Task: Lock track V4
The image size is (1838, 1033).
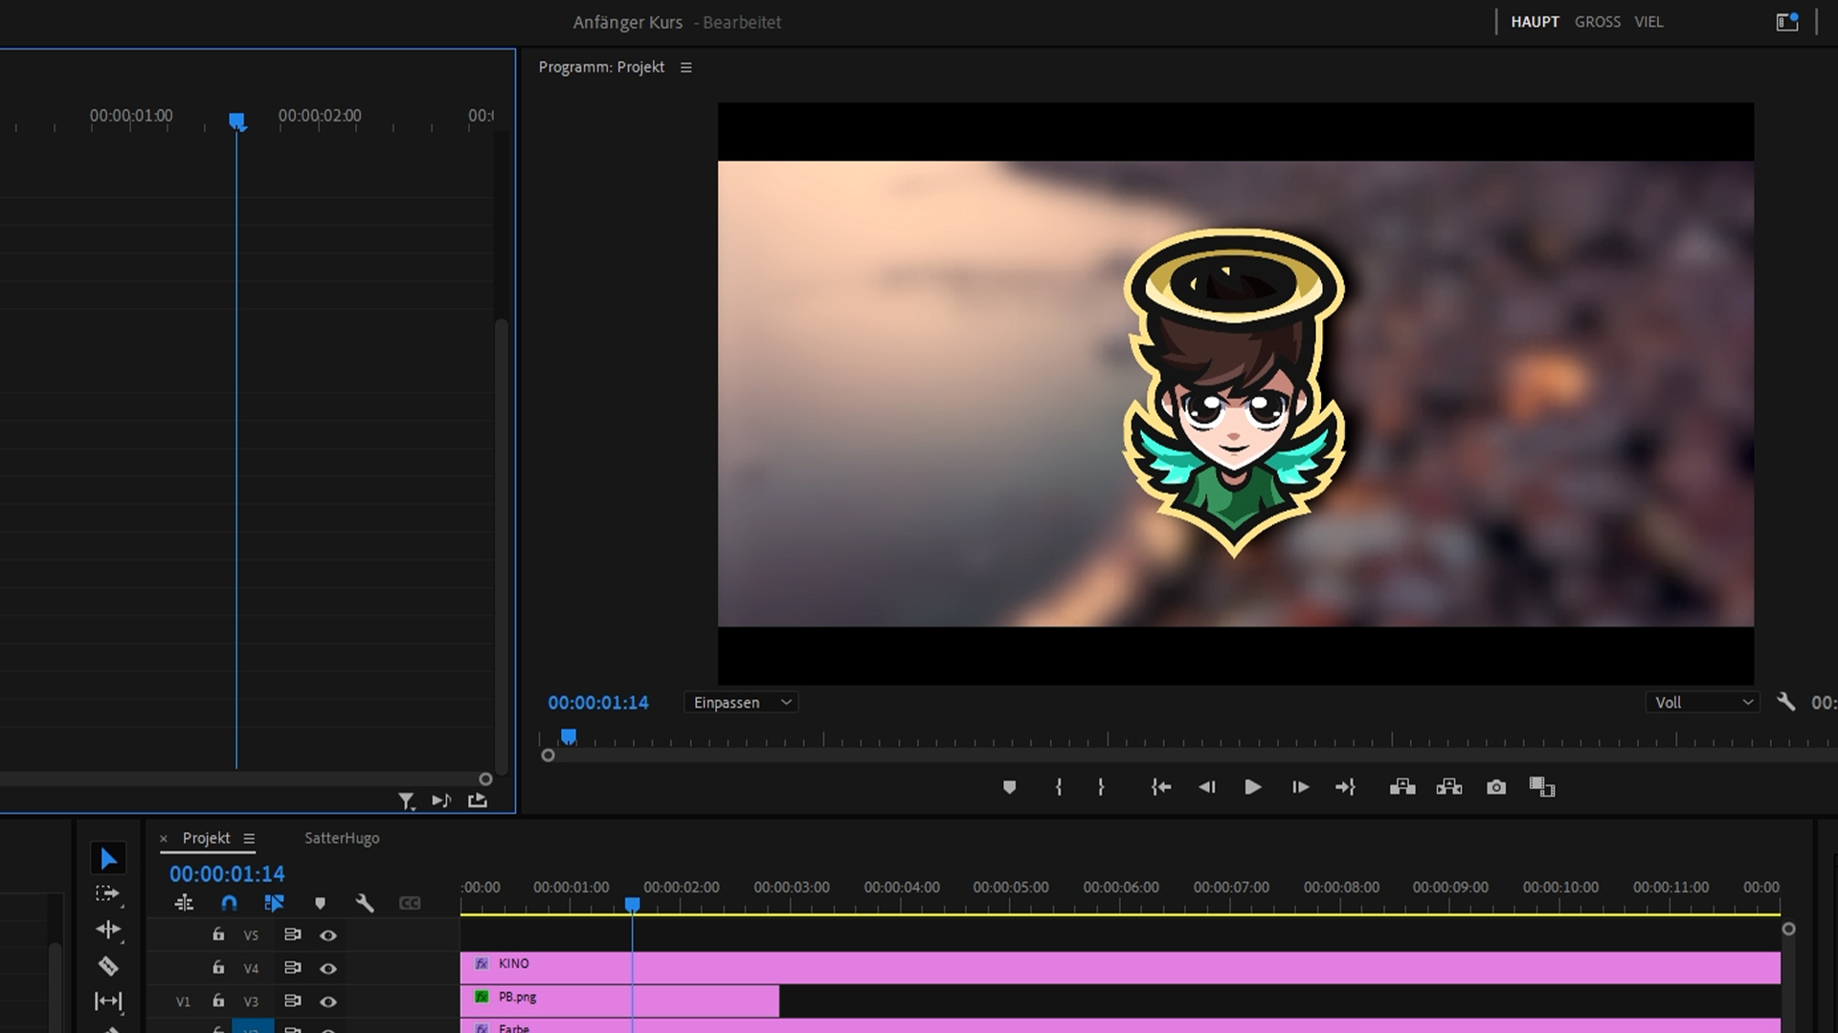Action: (218, 968)
